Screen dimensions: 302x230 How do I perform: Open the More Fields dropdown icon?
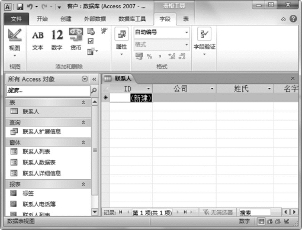point(92,51)
